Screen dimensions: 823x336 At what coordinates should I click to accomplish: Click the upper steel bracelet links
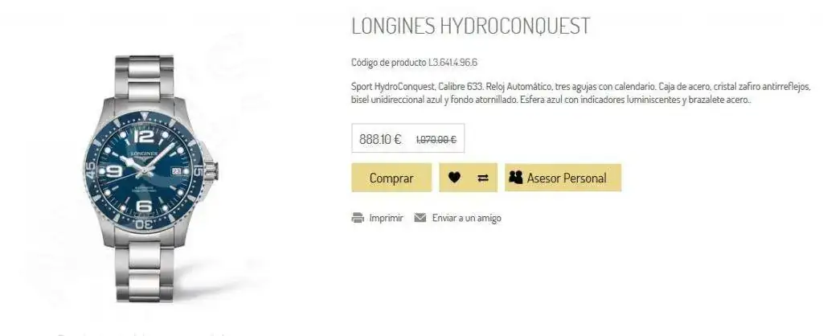(145, 79)
